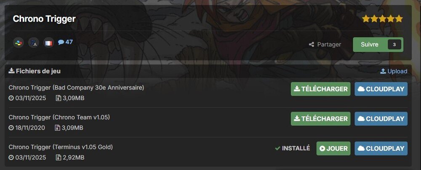This screenshot has width=421, height=170.
Task: Launch Cloudplay for Bad Company 30e Anniversaire
Action: pos(381,89)
